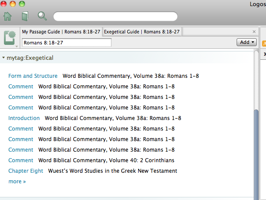Click the Search magnifier icon
The image size is (266, 200).
(42, 16)
